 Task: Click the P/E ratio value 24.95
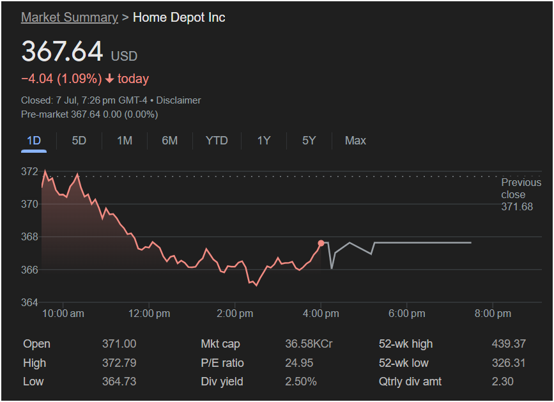pos(299,363)
